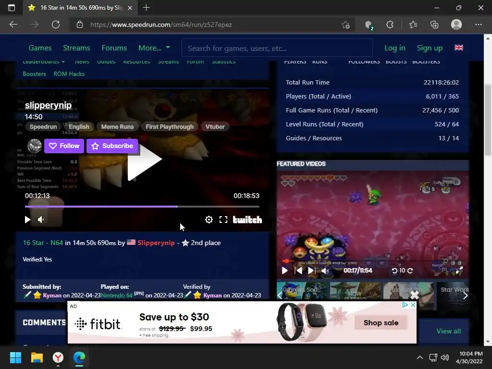Viewport: 492px width, 369px height.
Task: Open the Star Wars featured video thumbnail
Action: (453, 296)
